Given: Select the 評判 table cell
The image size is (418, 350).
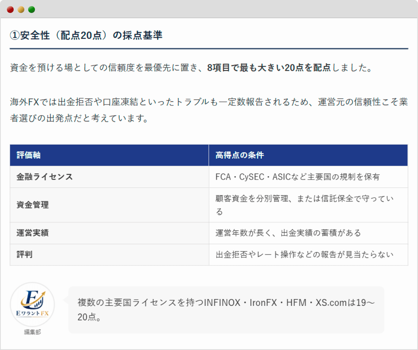Looking at the screenshot, I should 109,255.
